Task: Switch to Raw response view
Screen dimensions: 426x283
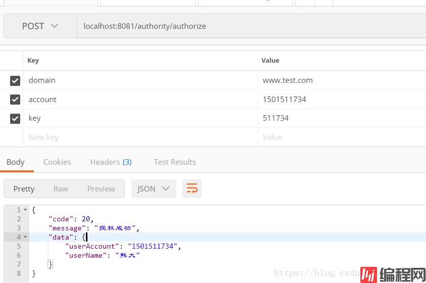Action: point(61,188)
